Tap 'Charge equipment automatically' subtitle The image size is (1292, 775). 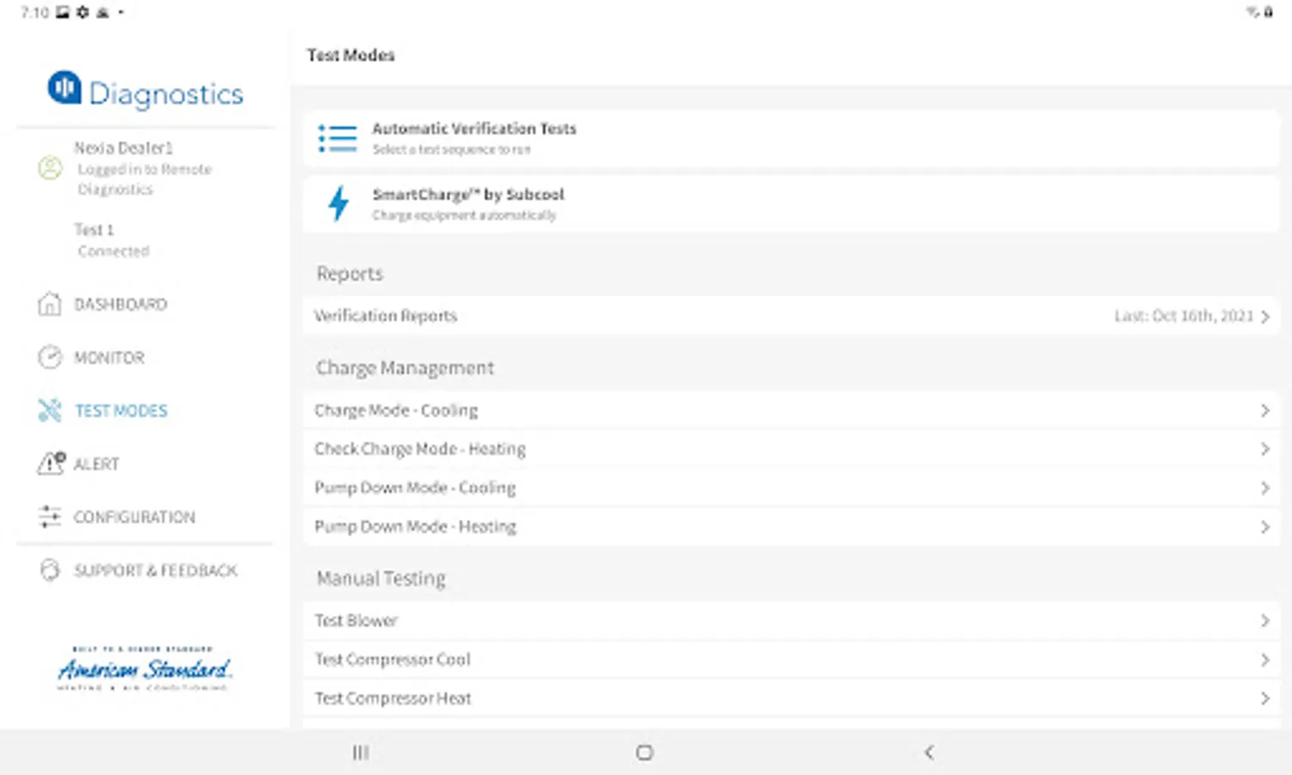465,215
